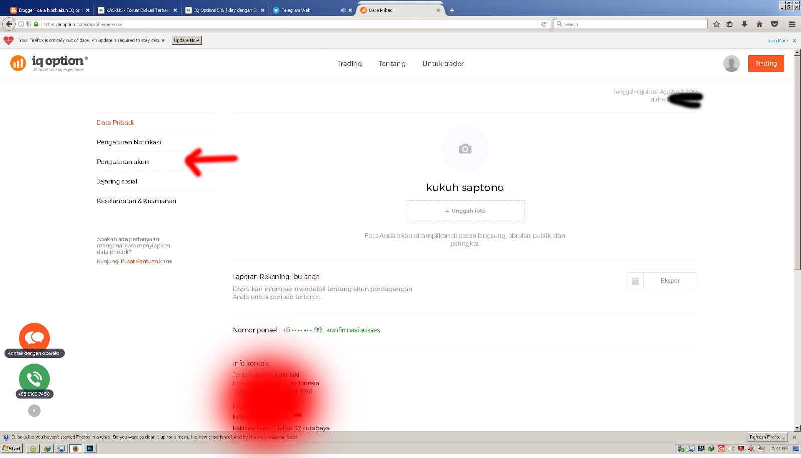Open the user avatar profile icon
This screenshot has height=458, width=801.
(731, 63)
